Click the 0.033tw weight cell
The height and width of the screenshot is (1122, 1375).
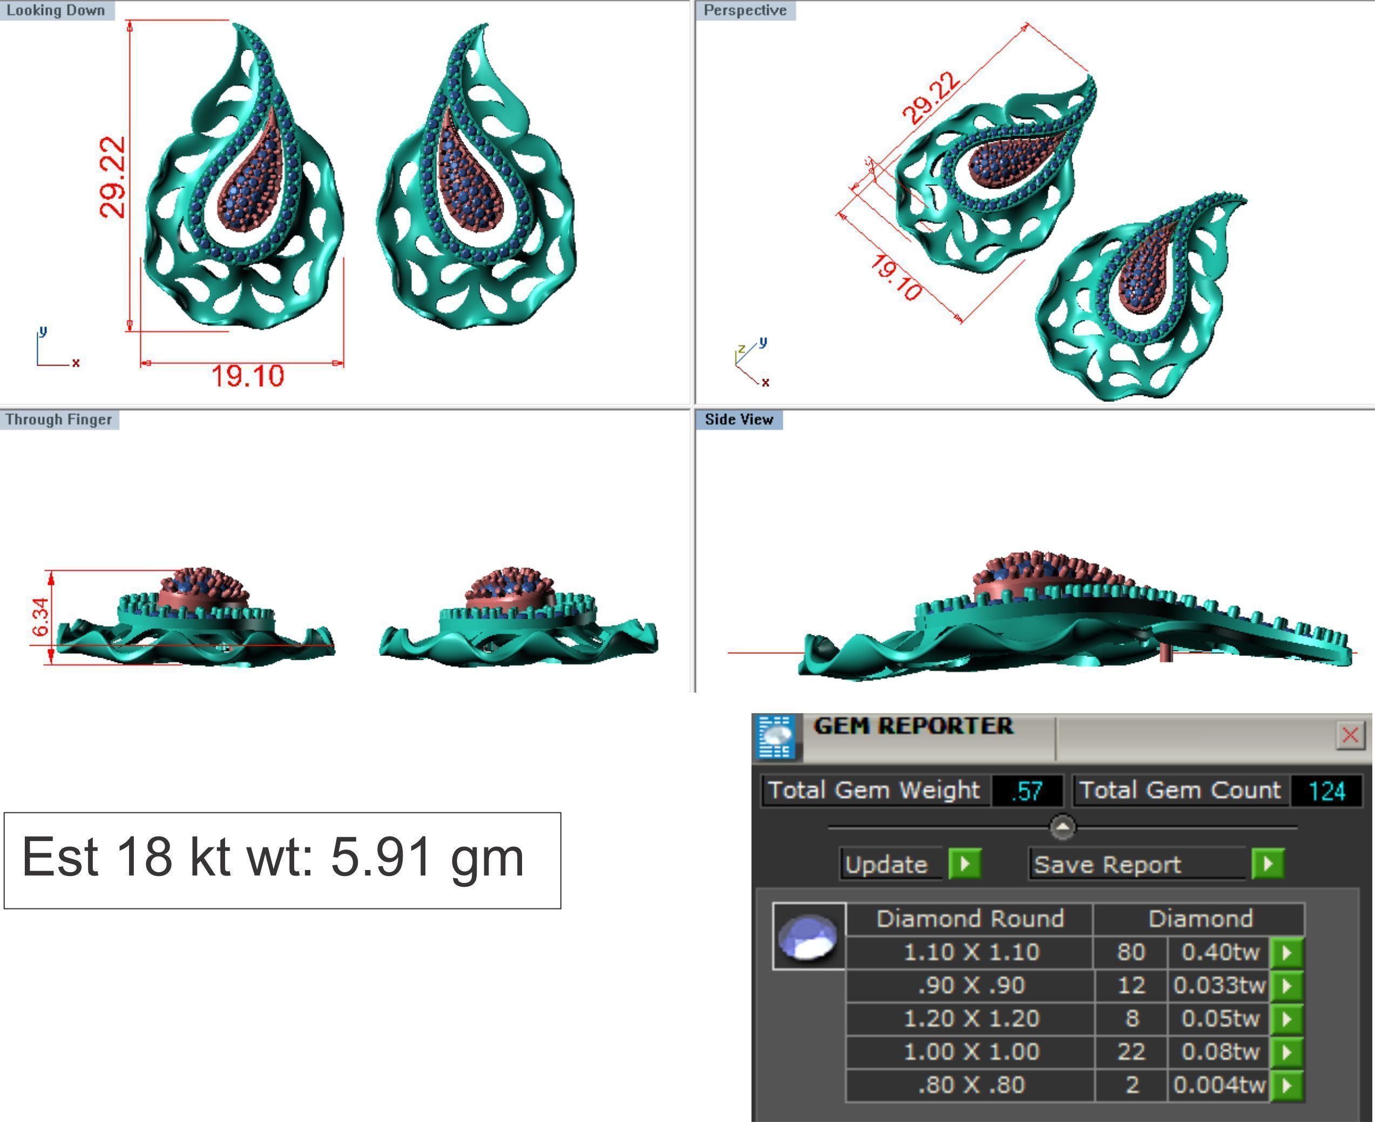(1218, 985)
